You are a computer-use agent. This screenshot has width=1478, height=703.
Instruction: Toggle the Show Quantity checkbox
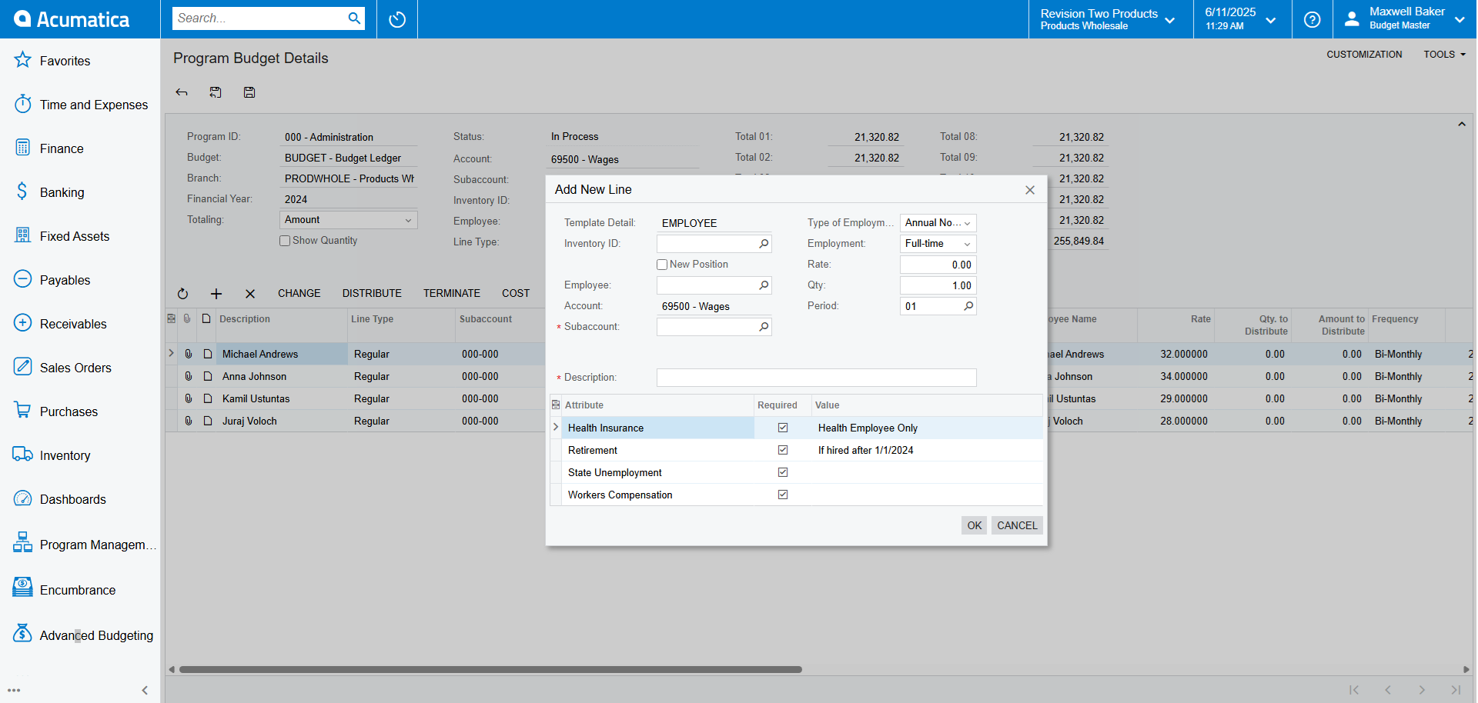pos(285,241)
